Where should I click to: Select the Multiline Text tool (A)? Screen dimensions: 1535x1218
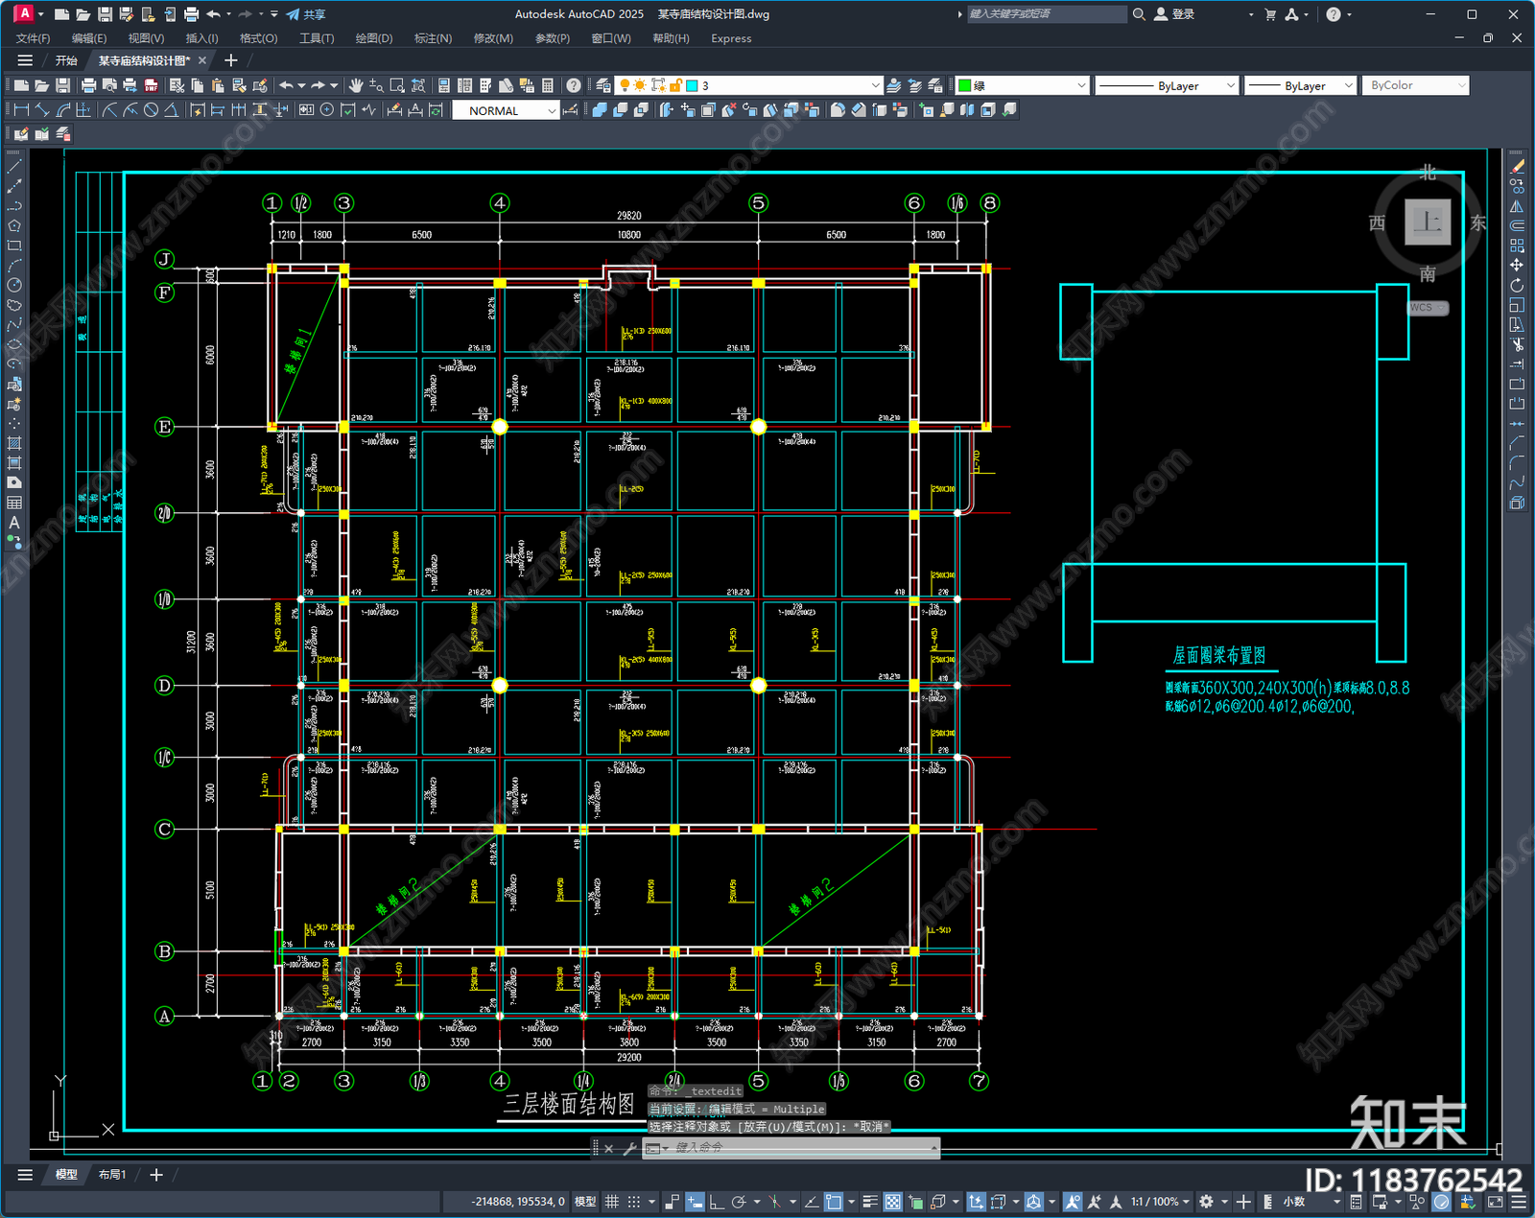[x=14, y=523]
